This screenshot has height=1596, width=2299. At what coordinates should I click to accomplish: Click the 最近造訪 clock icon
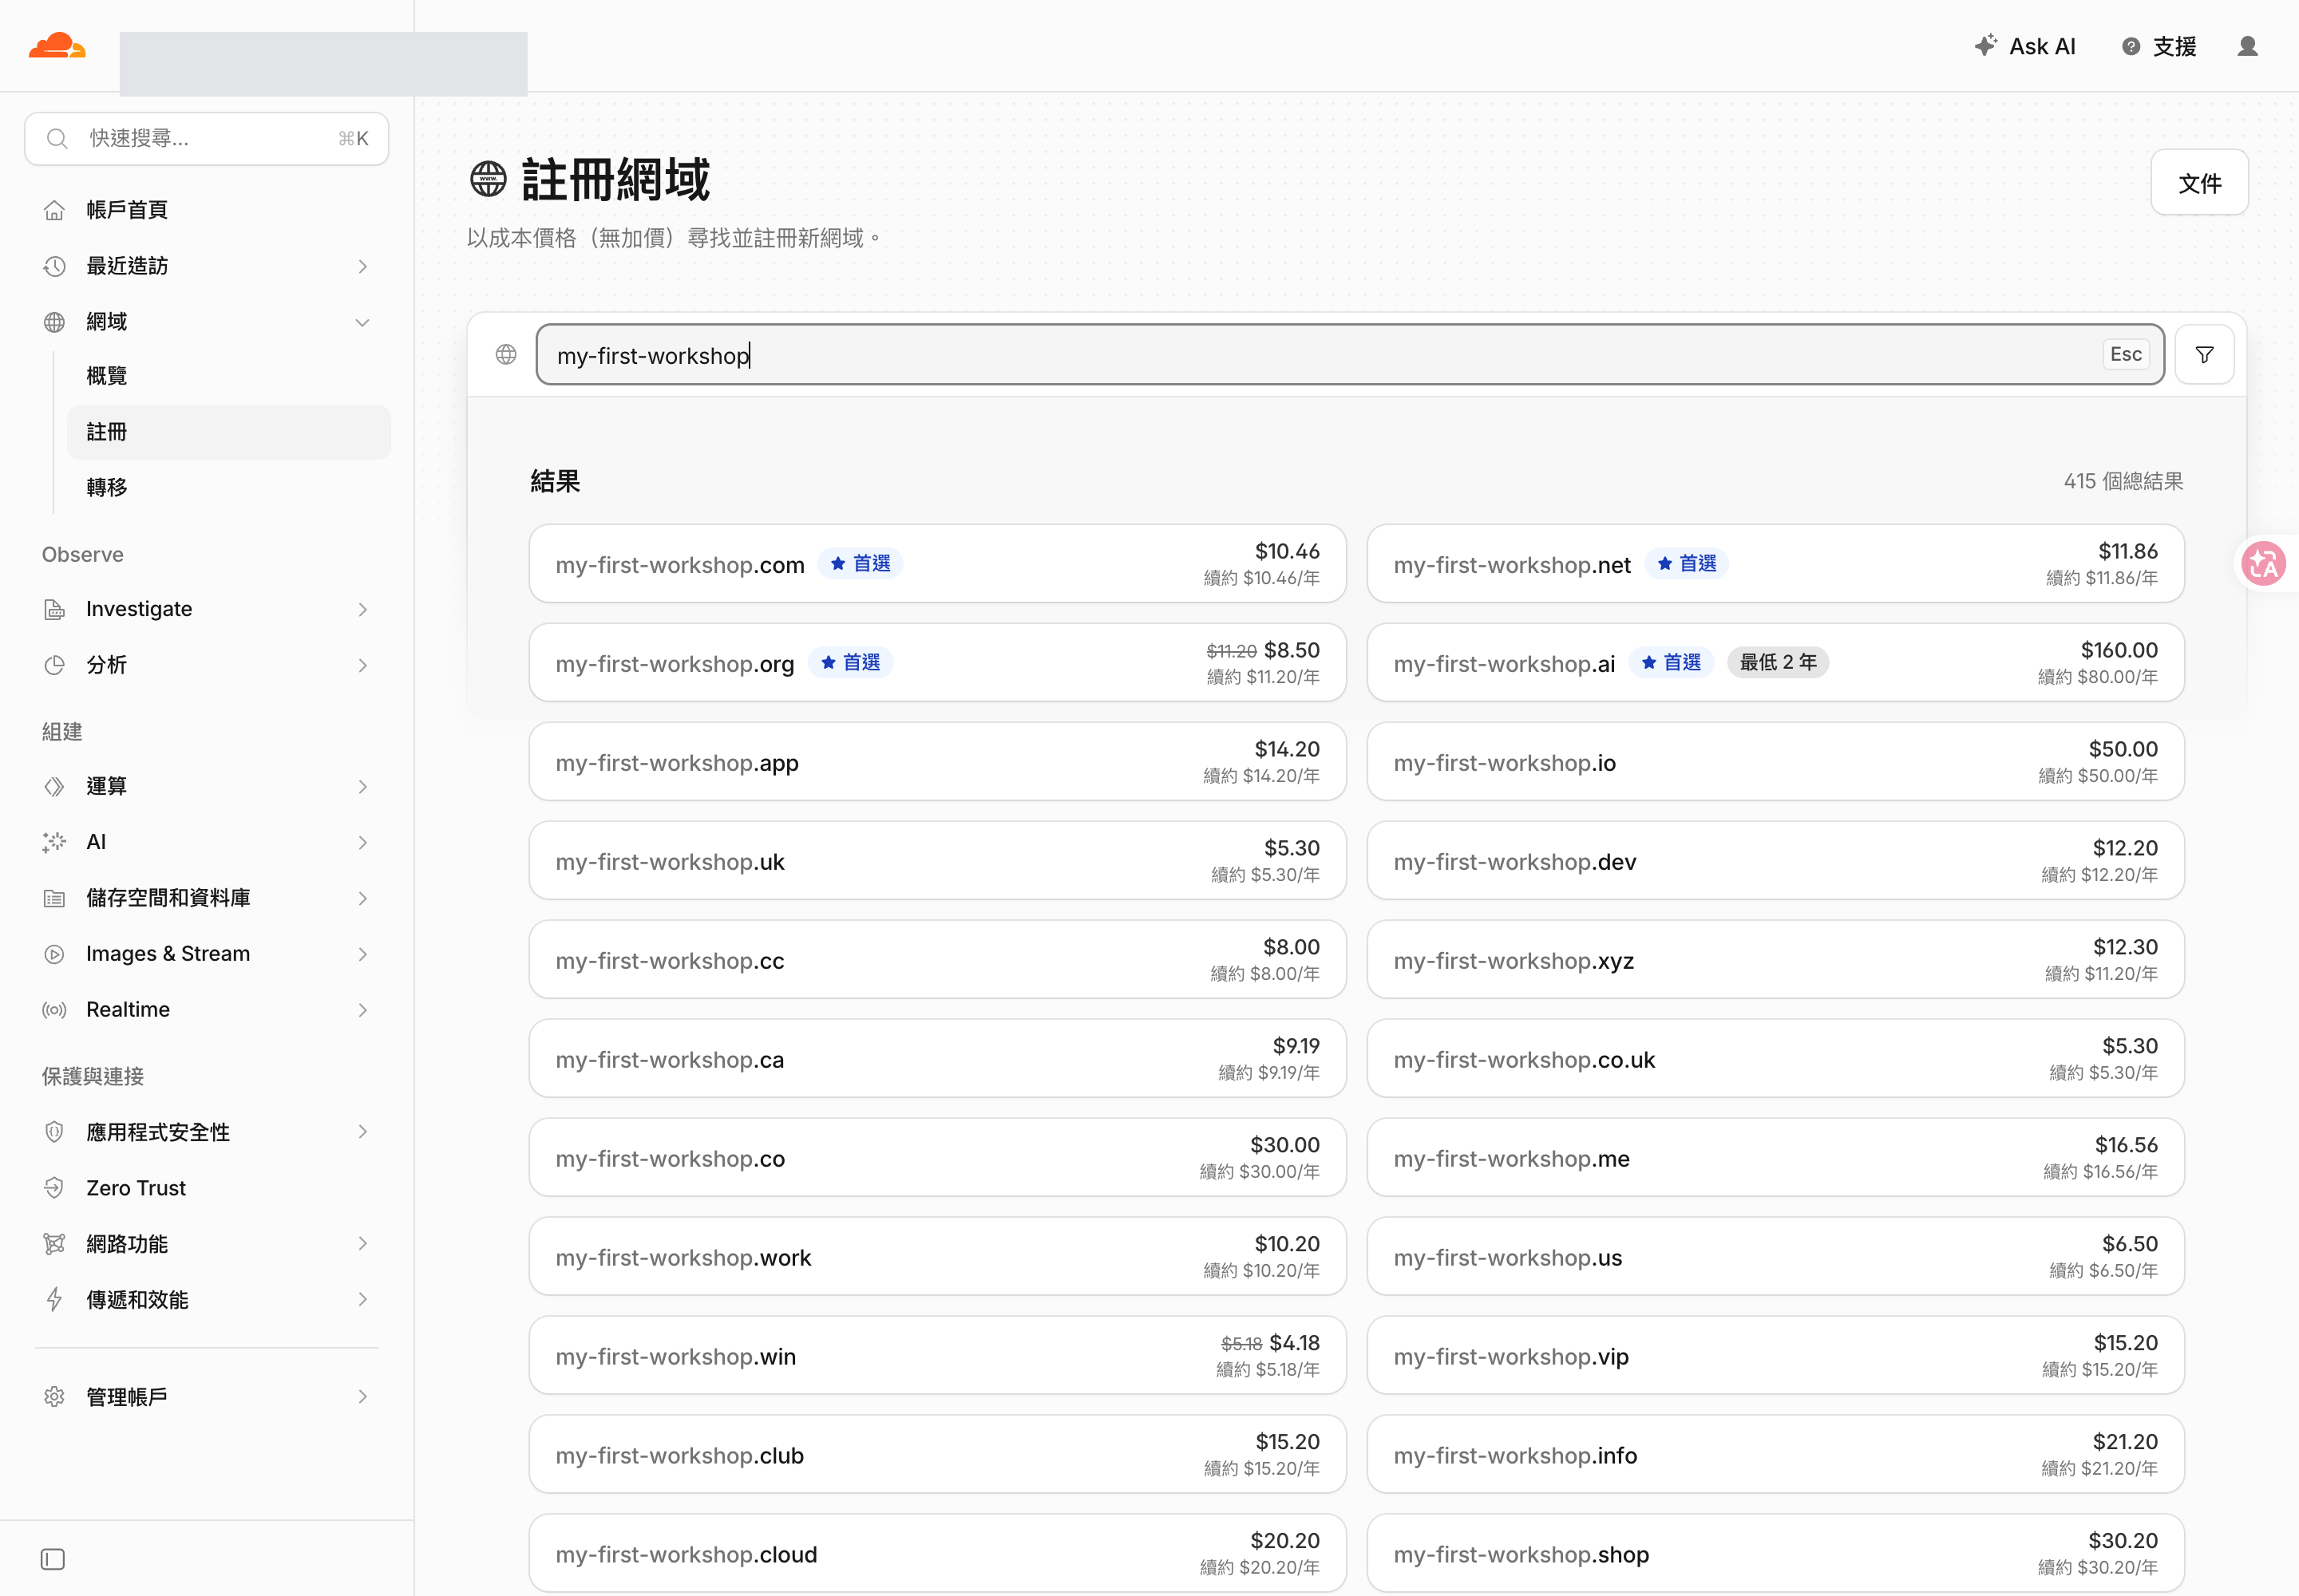[x=54, y=266]
